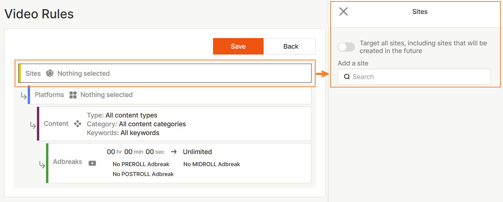Click the Content diamond-pattern icon
Viewport: 503px width, 202px height.
(x=78, y=124)
